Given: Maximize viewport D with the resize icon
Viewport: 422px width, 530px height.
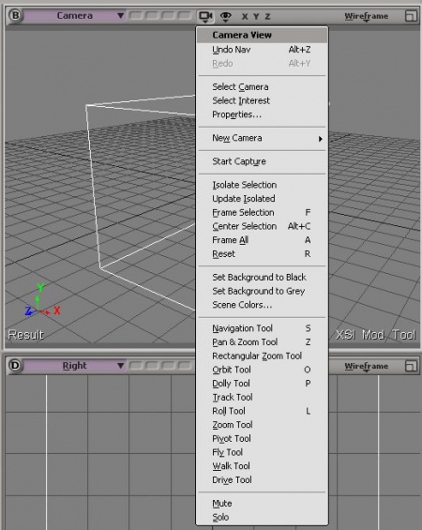Looking at the screenshot, I should click(x=411, y=366).
